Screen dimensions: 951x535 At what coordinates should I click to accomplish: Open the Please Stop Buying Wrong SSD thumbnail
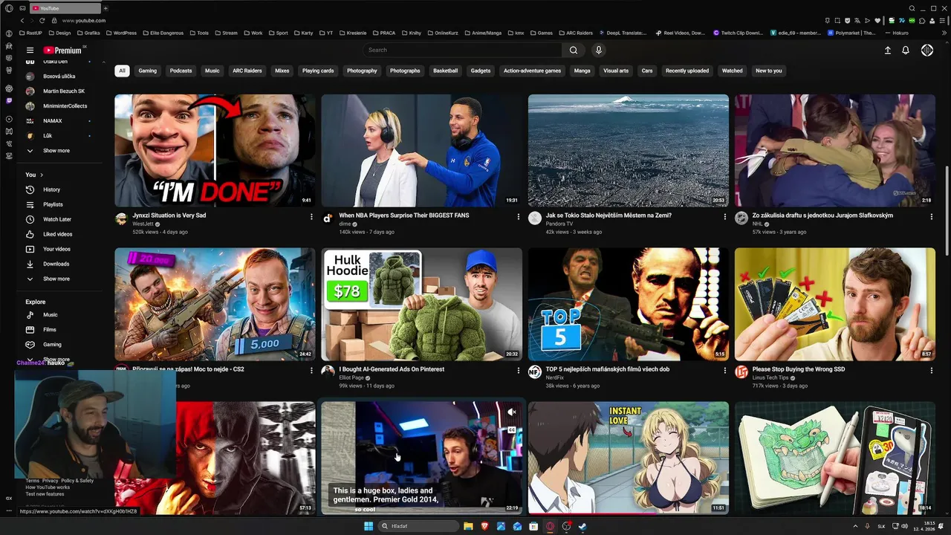tap(835, 304)
